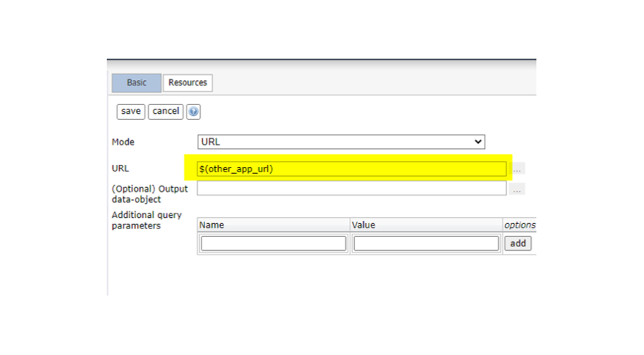The height and width of the screenshot is (355, 644).
Task: Open the browse ellipsis button beside URL field
Action: [517, 169]
